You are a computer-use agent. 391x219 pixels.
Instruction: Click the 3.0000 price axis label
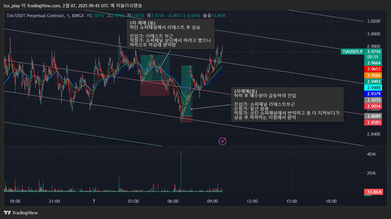pyautogui.click(x=374, y=34)
